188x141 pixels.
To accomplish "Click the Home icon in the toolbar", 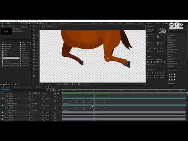I will [2, 23].
